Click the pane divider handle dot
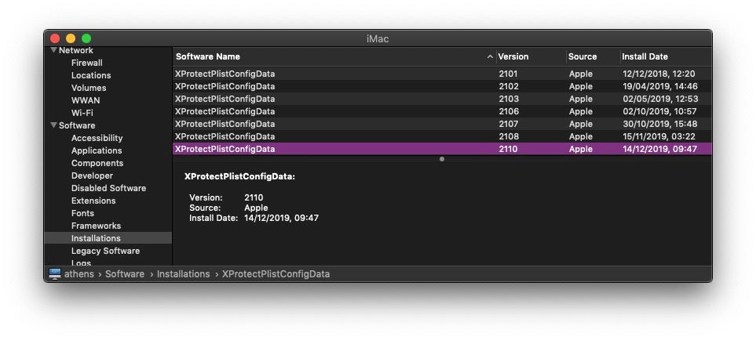 (x=442, y=159)
